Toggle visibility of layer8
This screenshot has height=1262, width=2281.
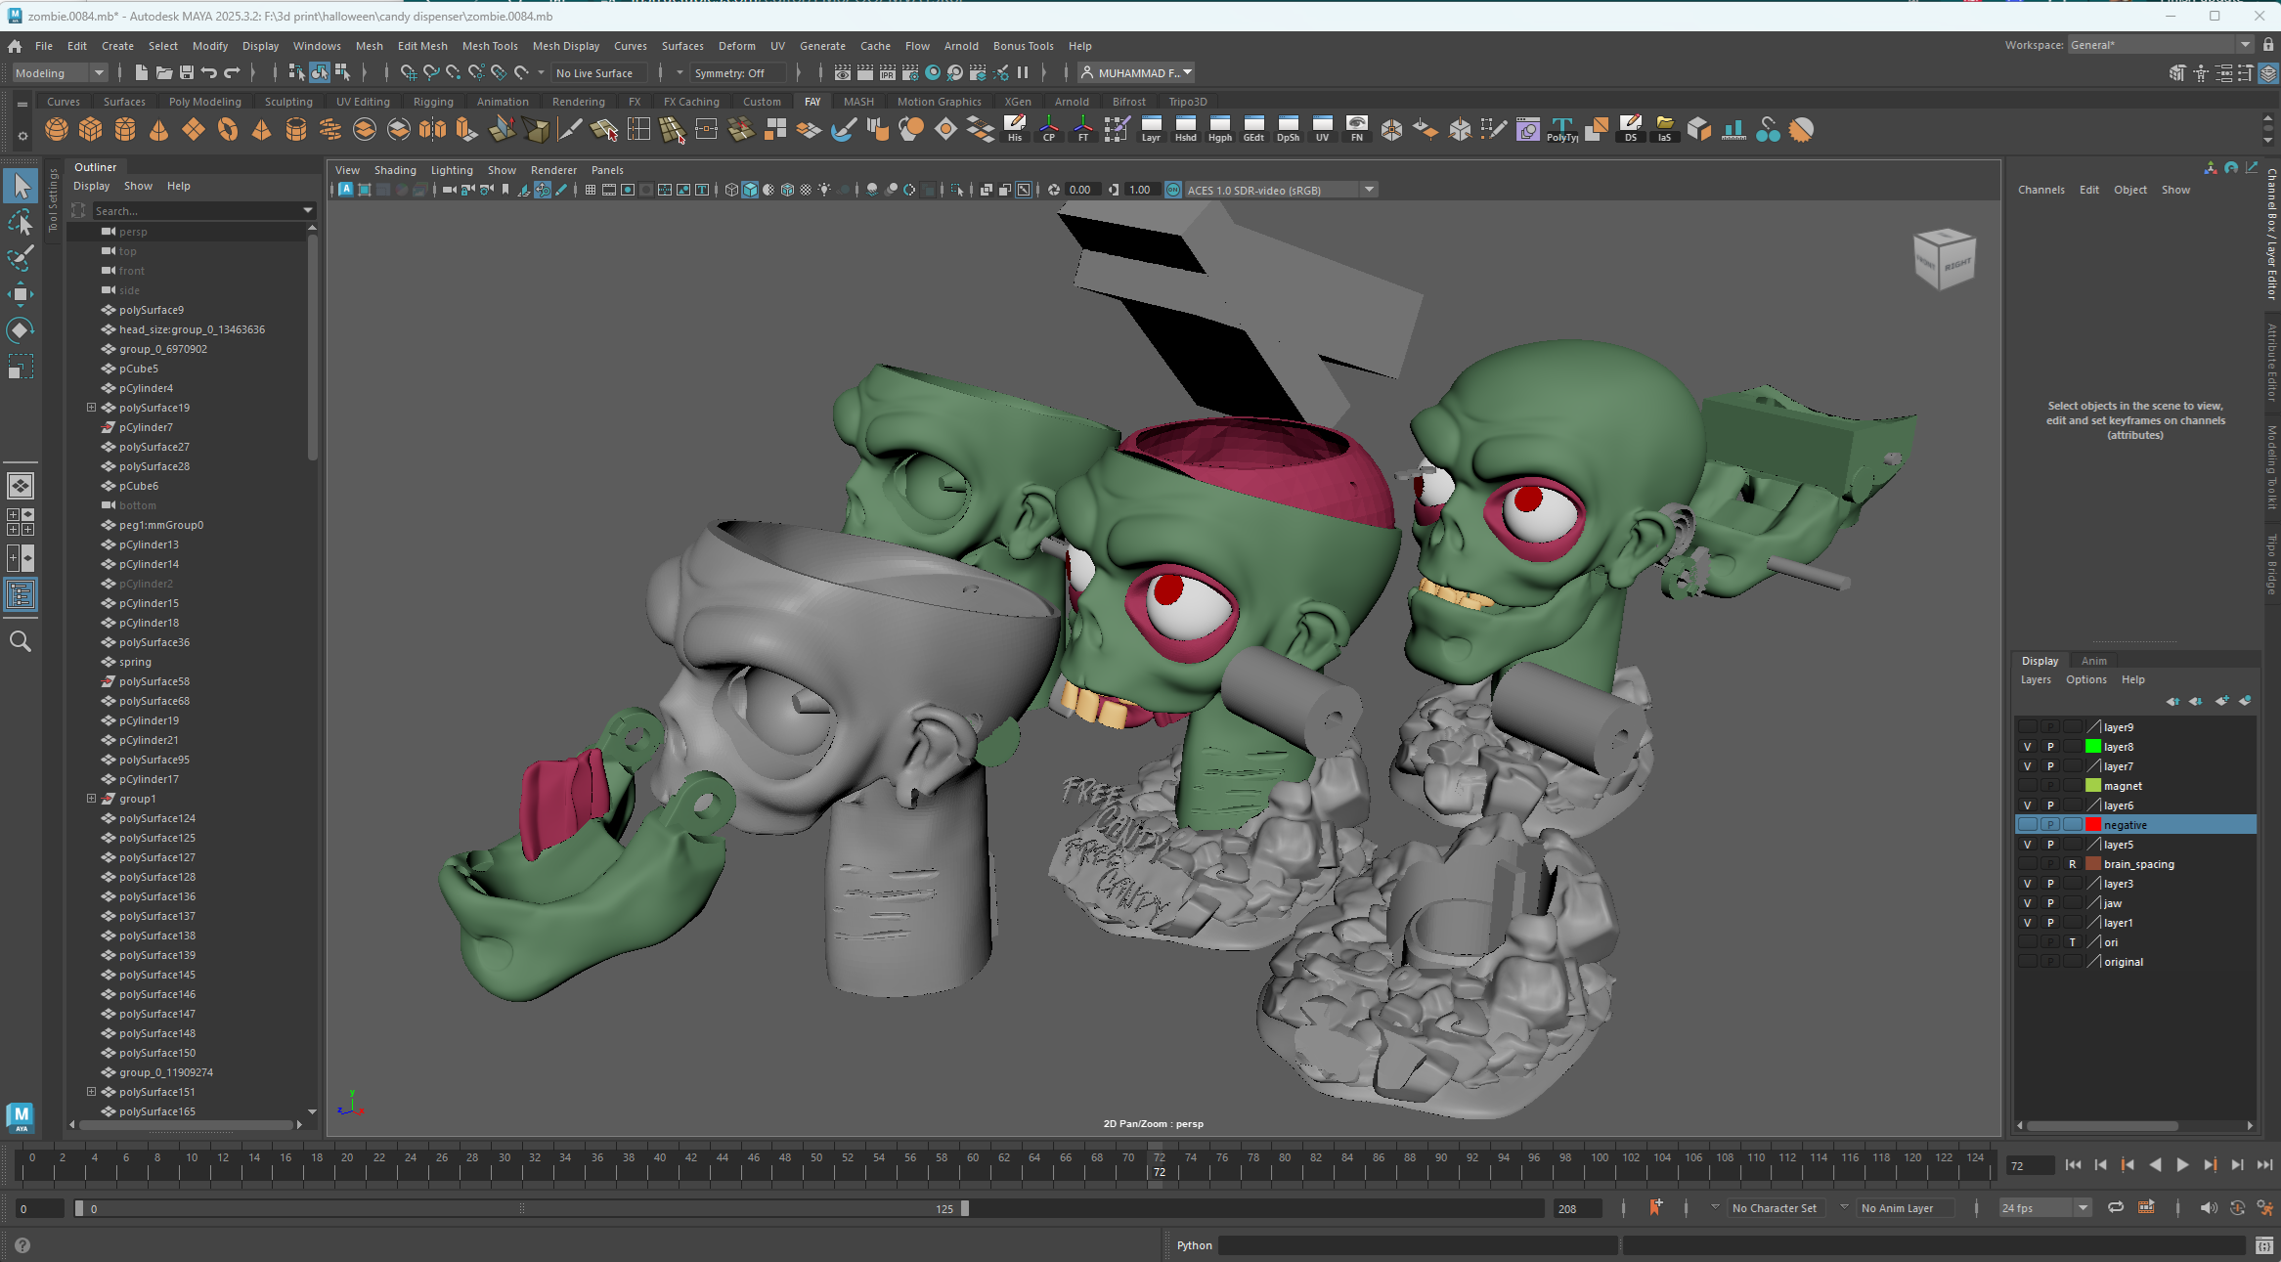2028,747
